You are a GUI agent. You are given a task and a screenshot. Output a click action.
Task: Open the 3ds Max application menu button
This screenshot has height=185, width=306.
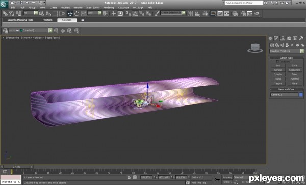pyautogui.click(x=4, y=4)
